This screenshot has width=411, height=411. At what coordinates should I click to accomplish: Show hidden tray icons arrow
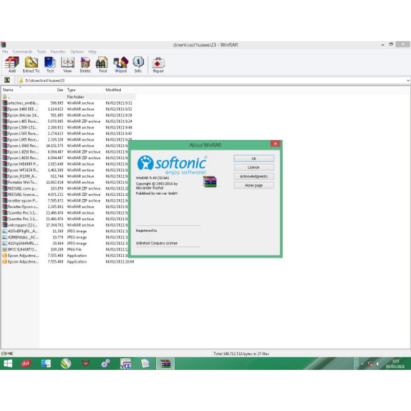pos(362,364)
